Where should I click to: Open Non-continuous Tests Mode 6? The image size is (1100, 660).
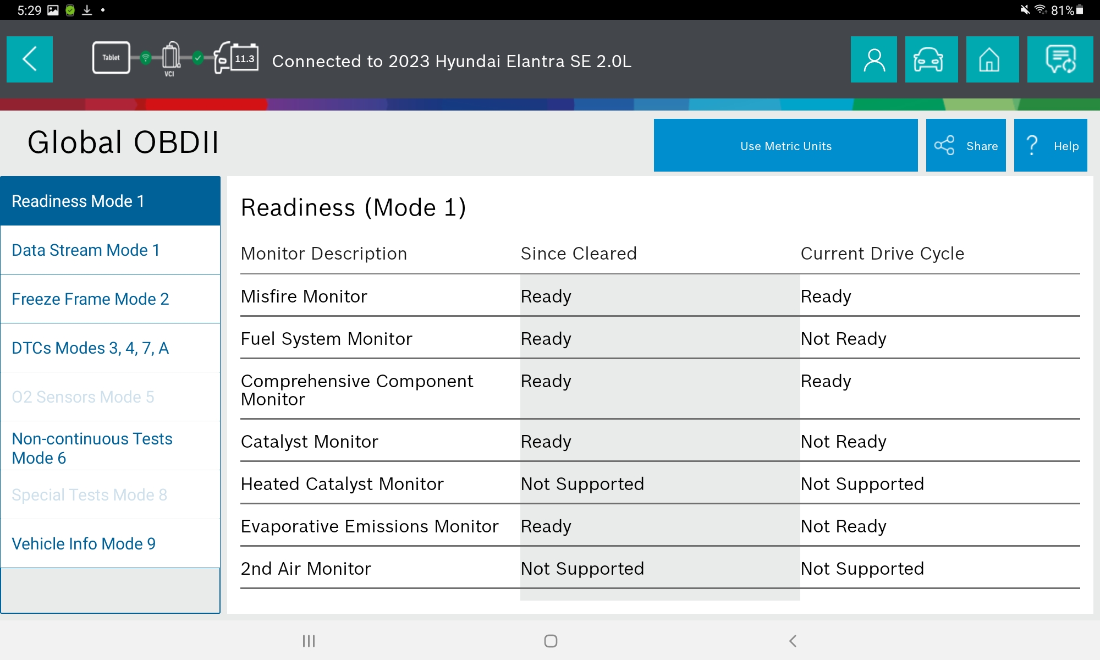[x=110, y=448]
